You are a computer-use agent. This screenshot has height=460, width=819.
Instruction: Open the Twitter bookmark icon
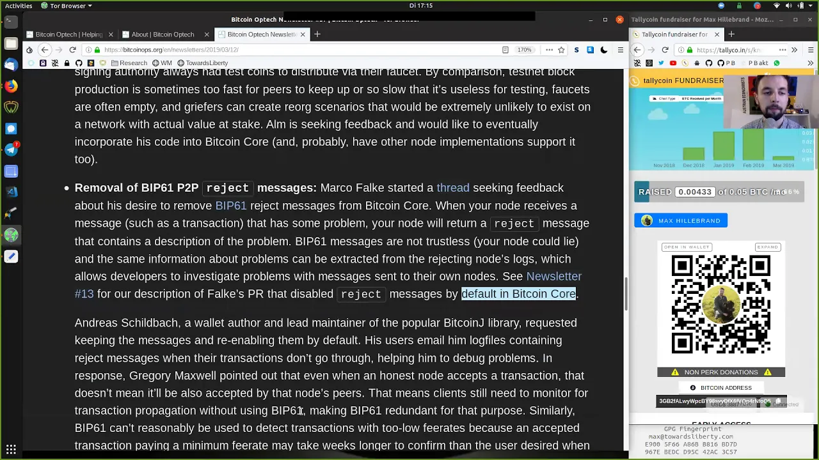[x=661, y=63]
